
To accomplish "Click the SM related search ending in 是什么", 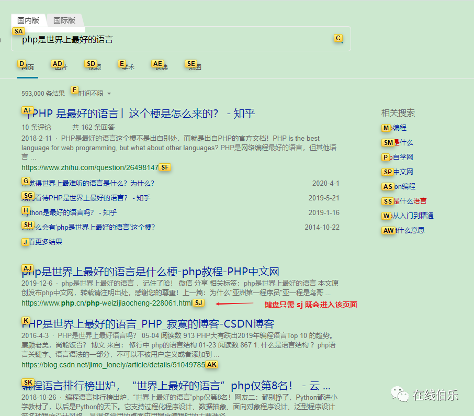I will pos(397,142).
